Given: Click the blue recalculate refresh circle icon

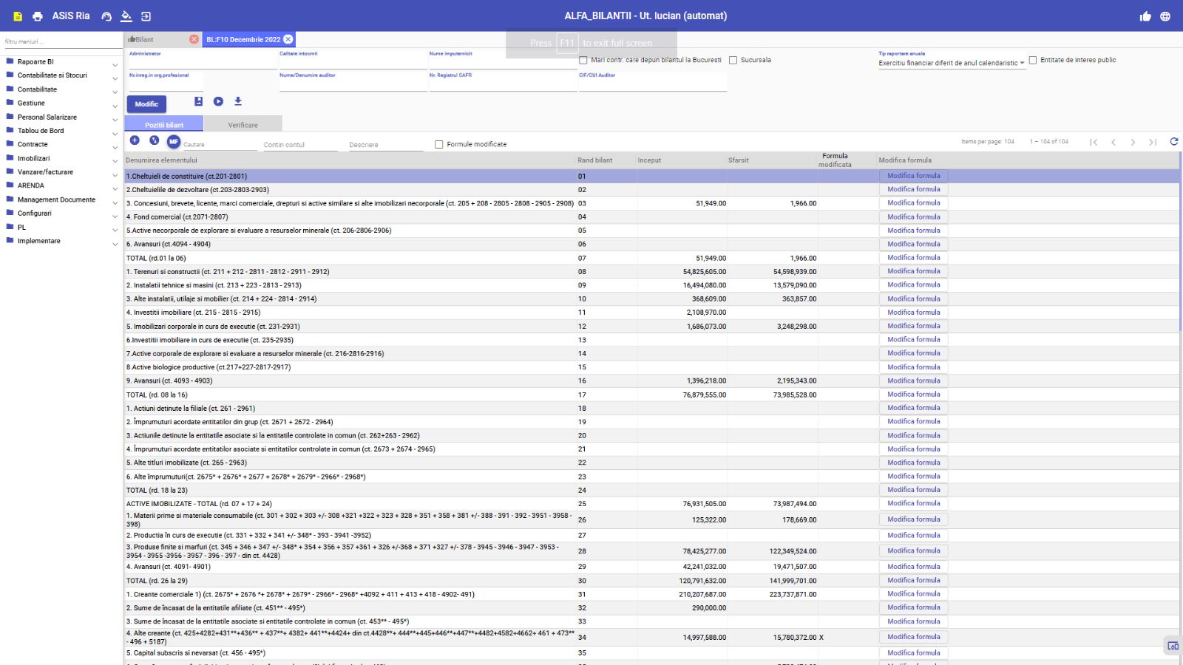Looking at the screenshot, I should point(154,140).
